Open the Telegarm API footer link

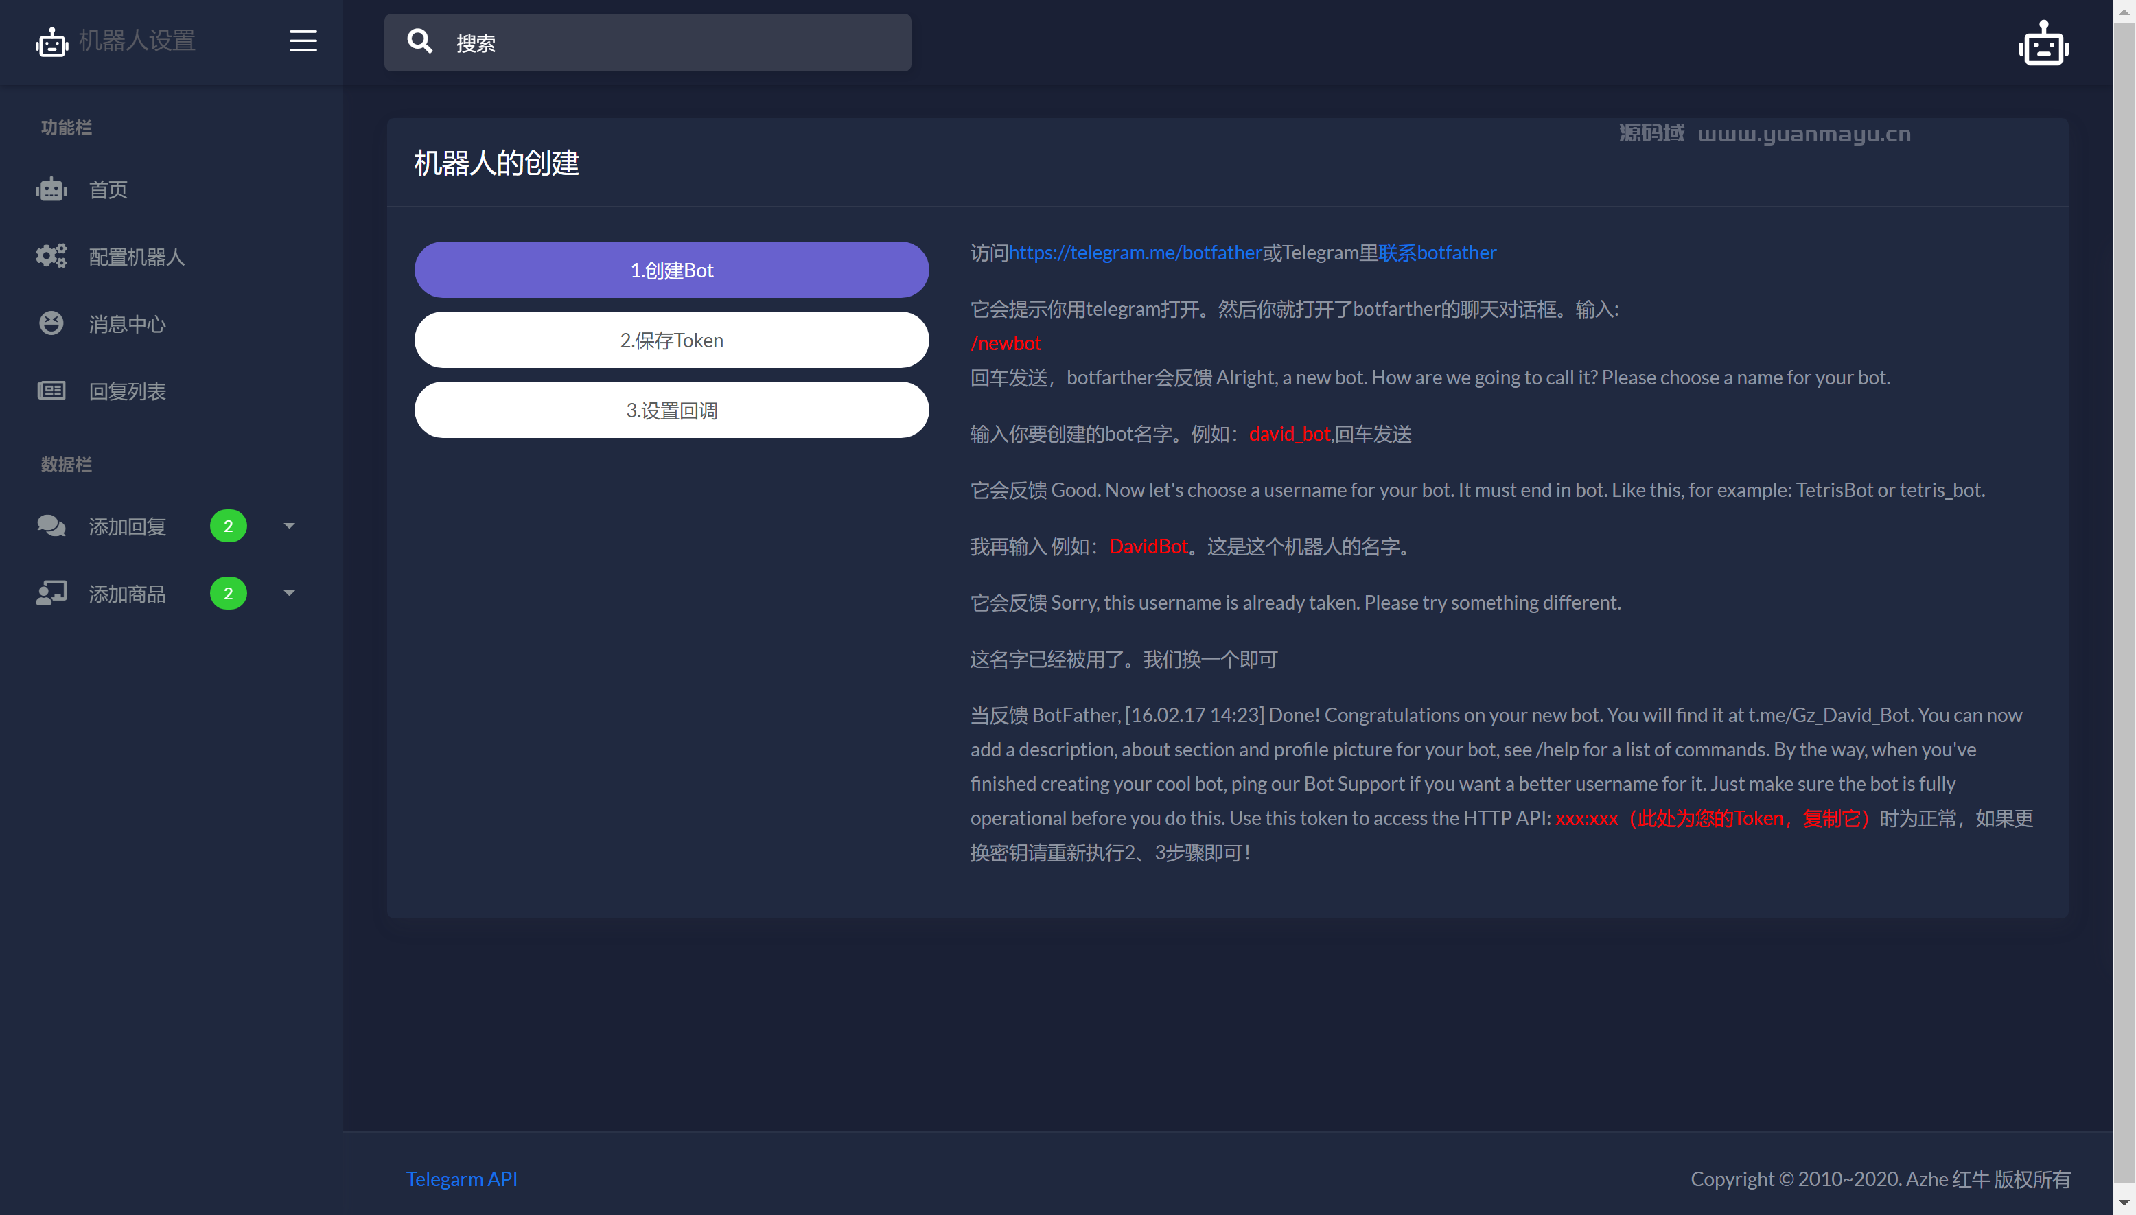[461, 1179]
